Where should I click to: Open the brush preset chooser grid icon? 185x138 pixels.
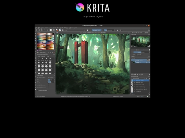click(63, 30)
